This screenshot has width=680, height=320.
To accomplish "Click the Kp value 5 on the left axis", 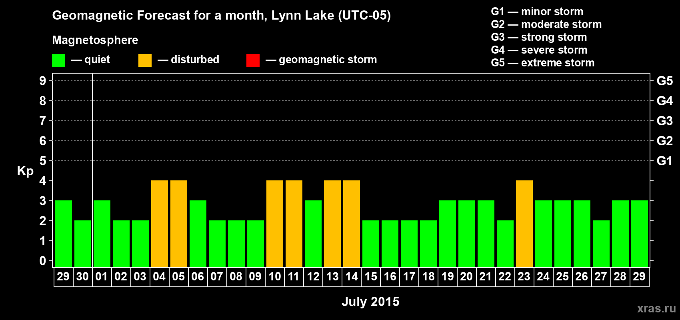I will (x=43, y=161).
